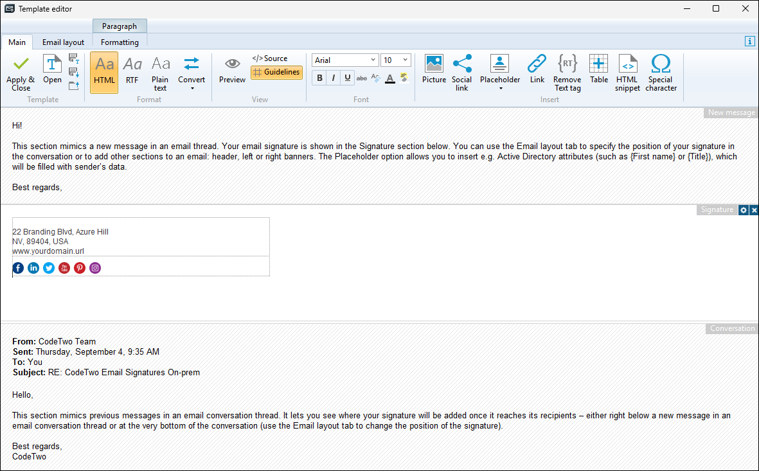Toggle Italic formatting
The height and width of the screenshot is (471, 759).
coord(334,78)
